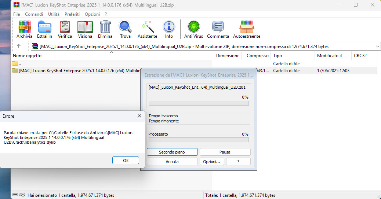Click the Multilingual_U2B.z01 filename label
381x199 pixels.
click(x=197, y=87)
